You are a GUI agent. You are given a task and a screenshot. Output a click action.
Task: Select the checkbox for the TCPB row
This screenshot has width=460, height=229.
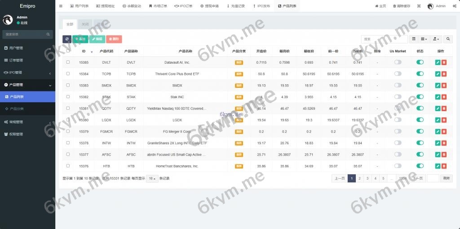(x=68, y=74)
